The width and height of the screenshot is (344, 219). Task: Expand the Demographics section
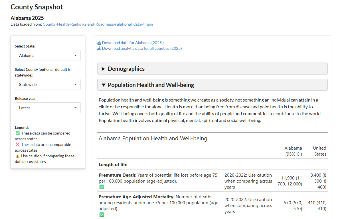tap(126, 69)
